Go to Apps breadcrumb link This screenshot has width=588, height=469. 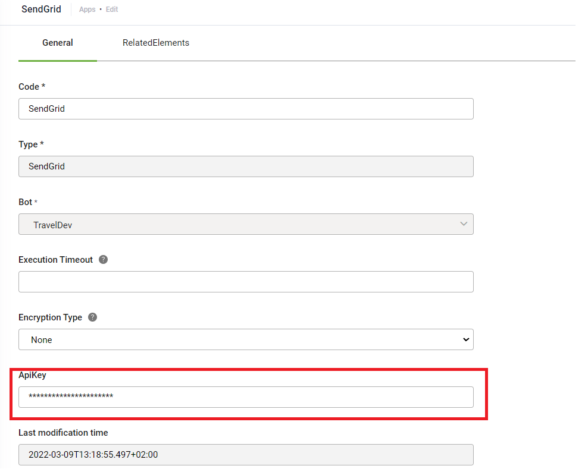[x=87, y=10]
